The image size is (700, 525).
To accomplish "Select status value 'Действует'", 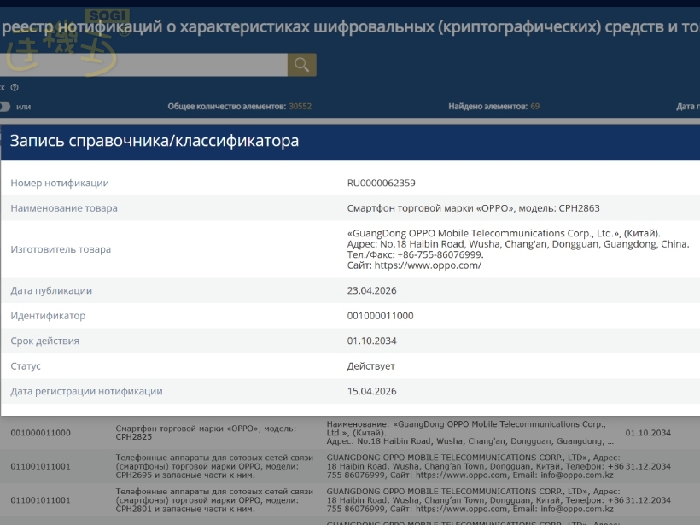I will [371, 366].
